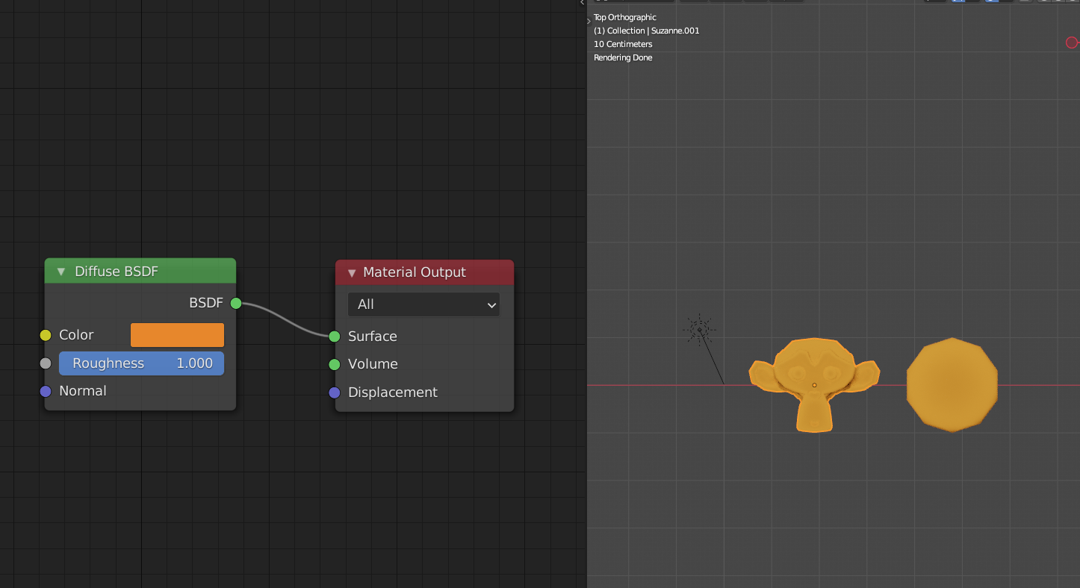Click the 'Rendering Done' status text
Image resolution: width=1080 pixels, height=588 pixels.
pos(623,57)
